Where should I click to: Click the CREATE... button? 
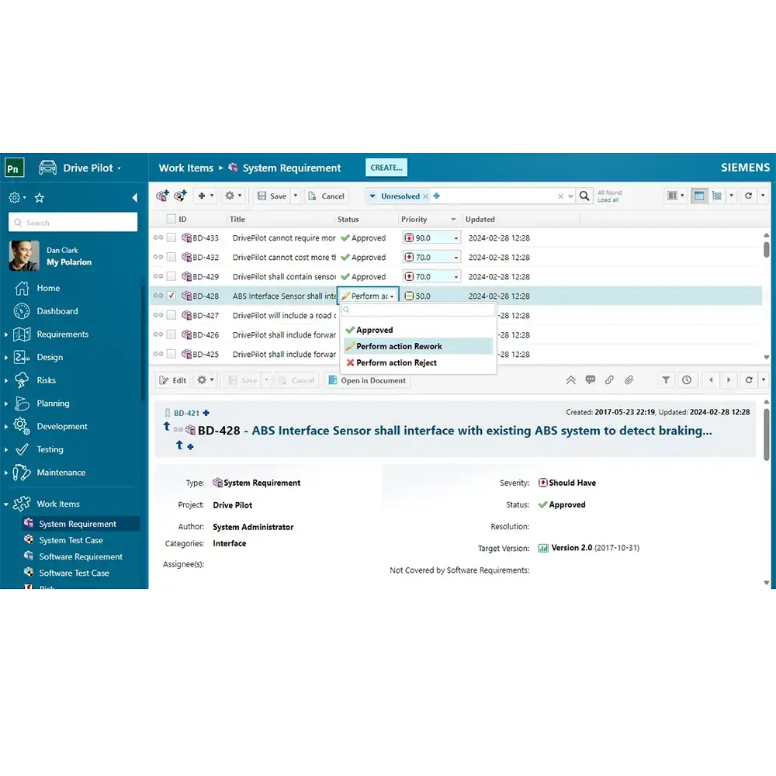[x=386, y=168]
